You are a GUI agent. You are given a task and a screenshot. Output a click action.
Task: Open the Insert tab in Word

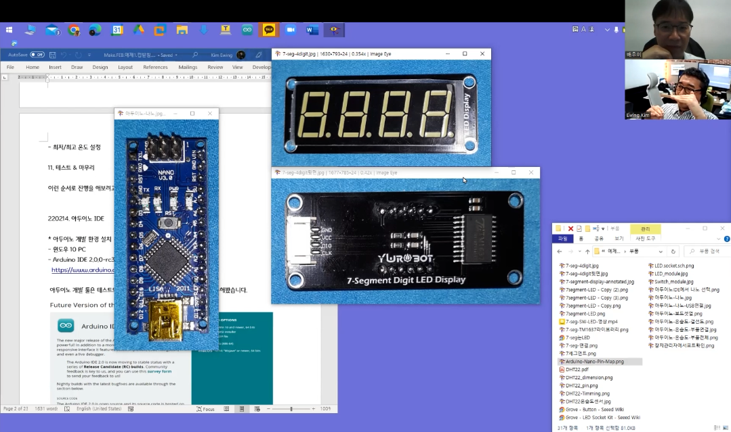[55, 67]
